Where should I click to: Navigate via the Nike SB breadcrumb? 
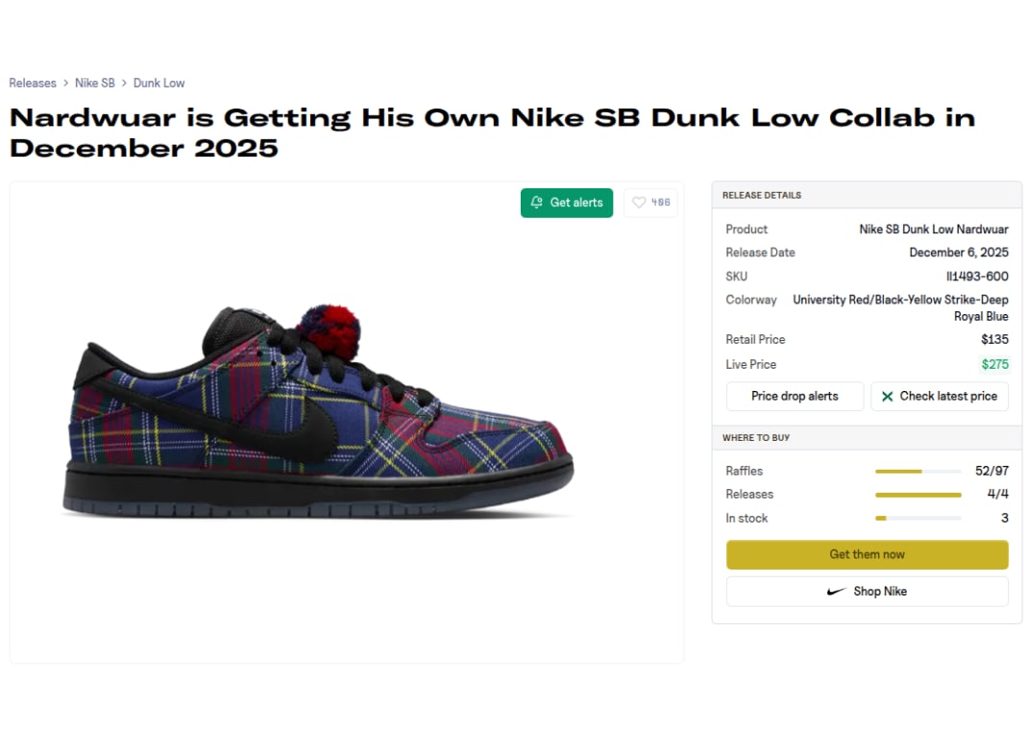95,83
